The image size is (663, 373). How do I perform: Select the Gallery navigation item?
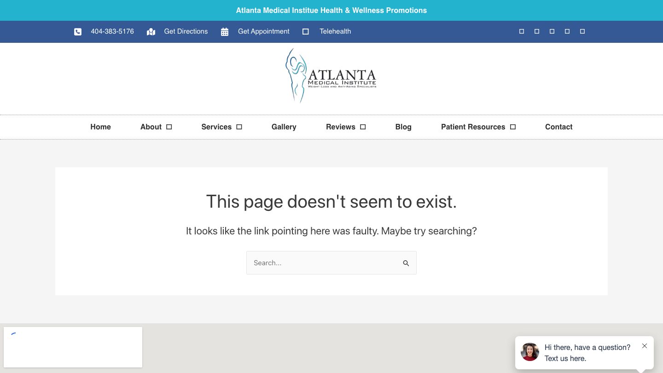click(x=284, y=127)
